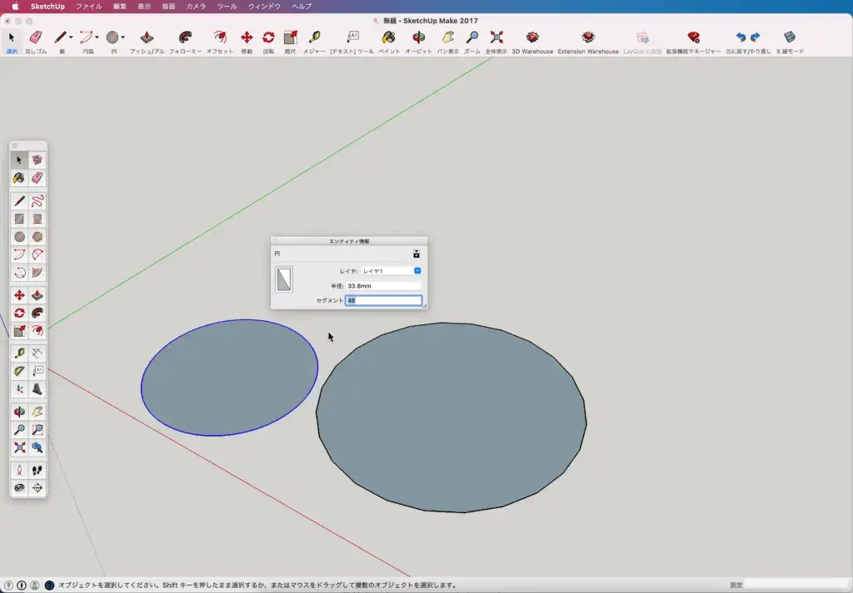This screenshot has width=853, height=593.
Task: Click the Previous view tool in the left palette
Action: (x=37, y=447)
